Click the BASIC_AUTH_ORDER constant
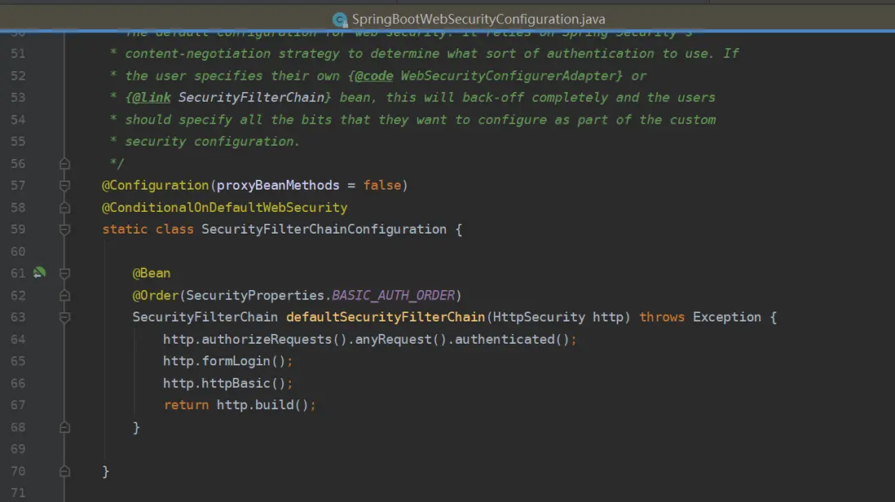This screenshot has width=895, height=502. coord(393,296)
